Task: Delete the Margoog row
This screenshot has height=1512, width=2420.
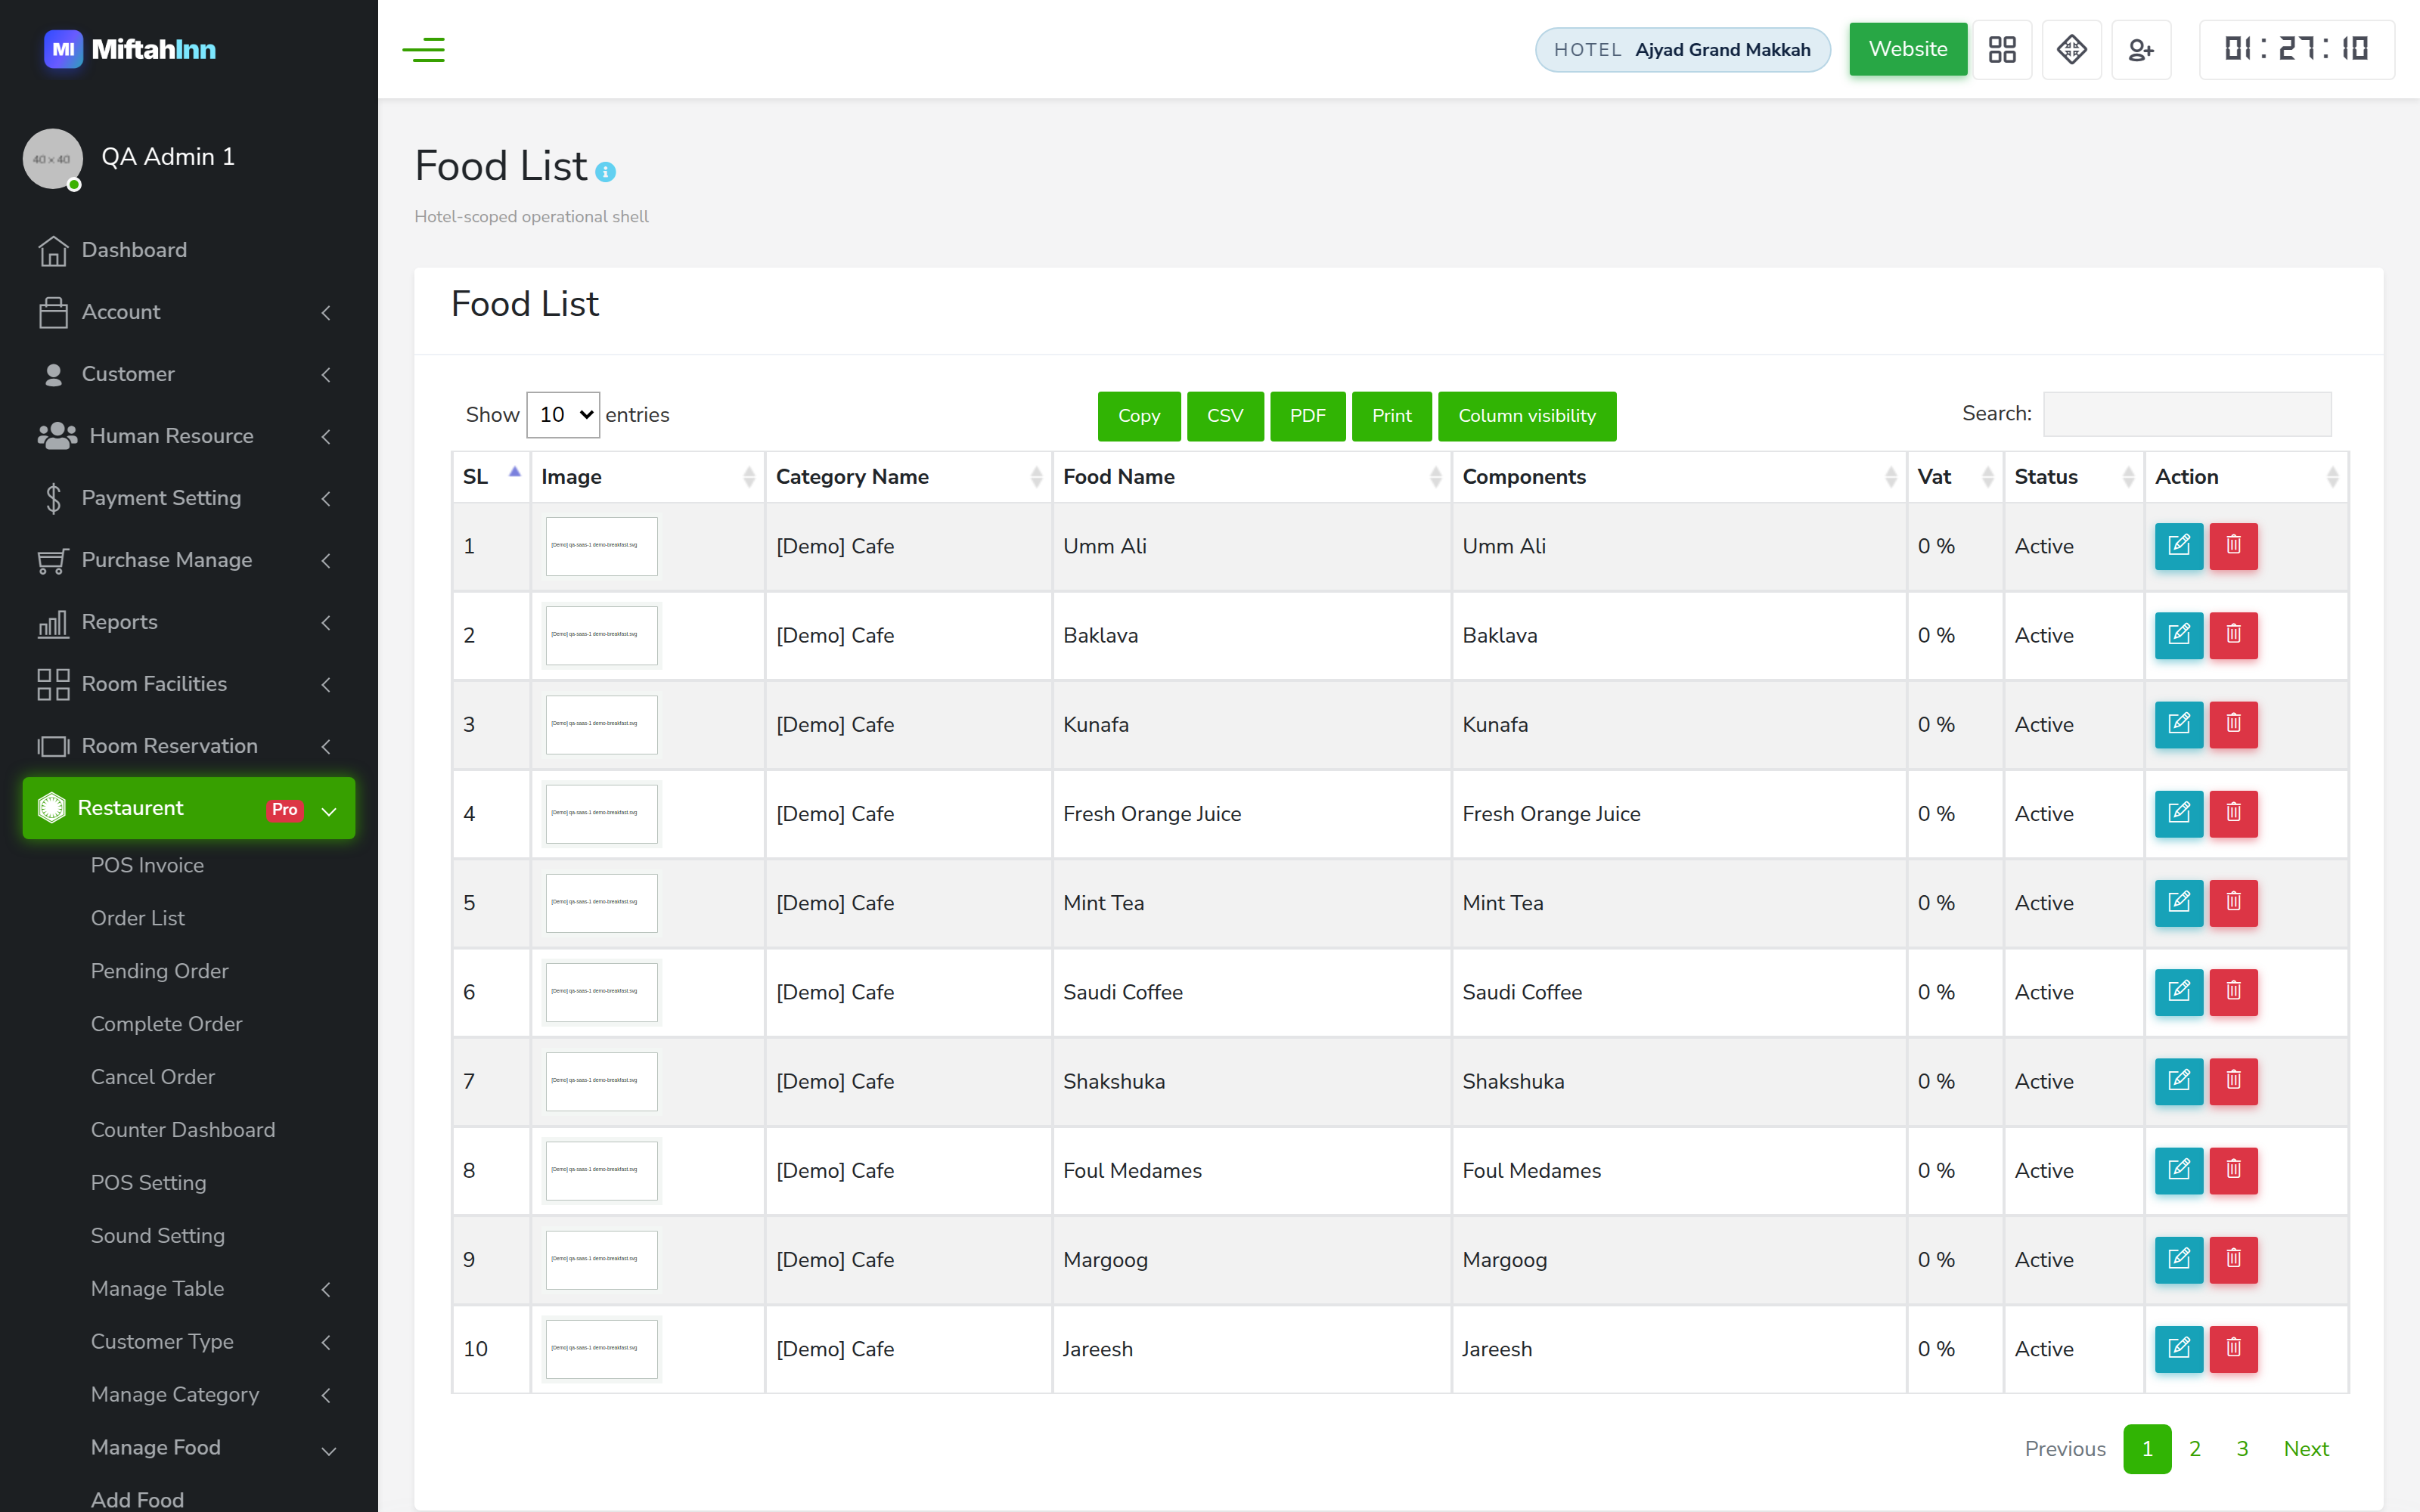Action: coord(2233,1259)
